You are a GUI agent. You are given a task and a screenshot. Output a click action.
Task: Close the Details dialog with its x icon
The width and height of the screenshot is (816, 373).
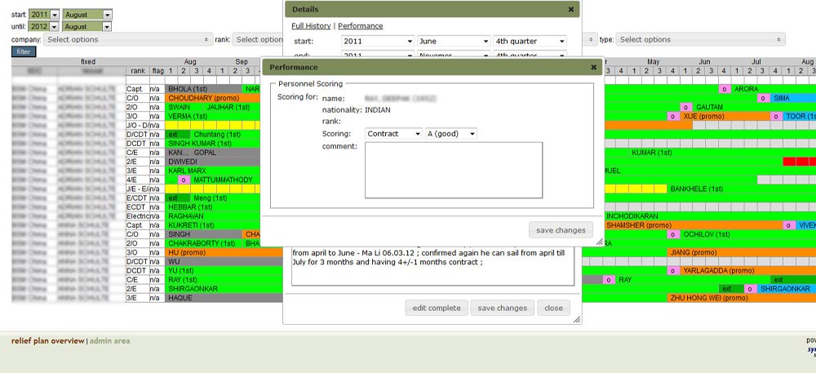pos(571,9)
